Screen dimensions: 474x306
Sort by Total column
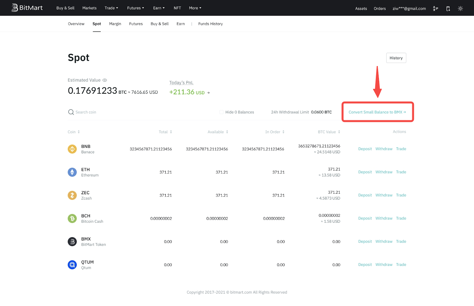click(165, 132)
